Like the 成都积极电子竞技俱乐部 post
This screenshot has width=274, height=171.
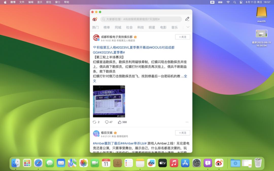point(122,122)
